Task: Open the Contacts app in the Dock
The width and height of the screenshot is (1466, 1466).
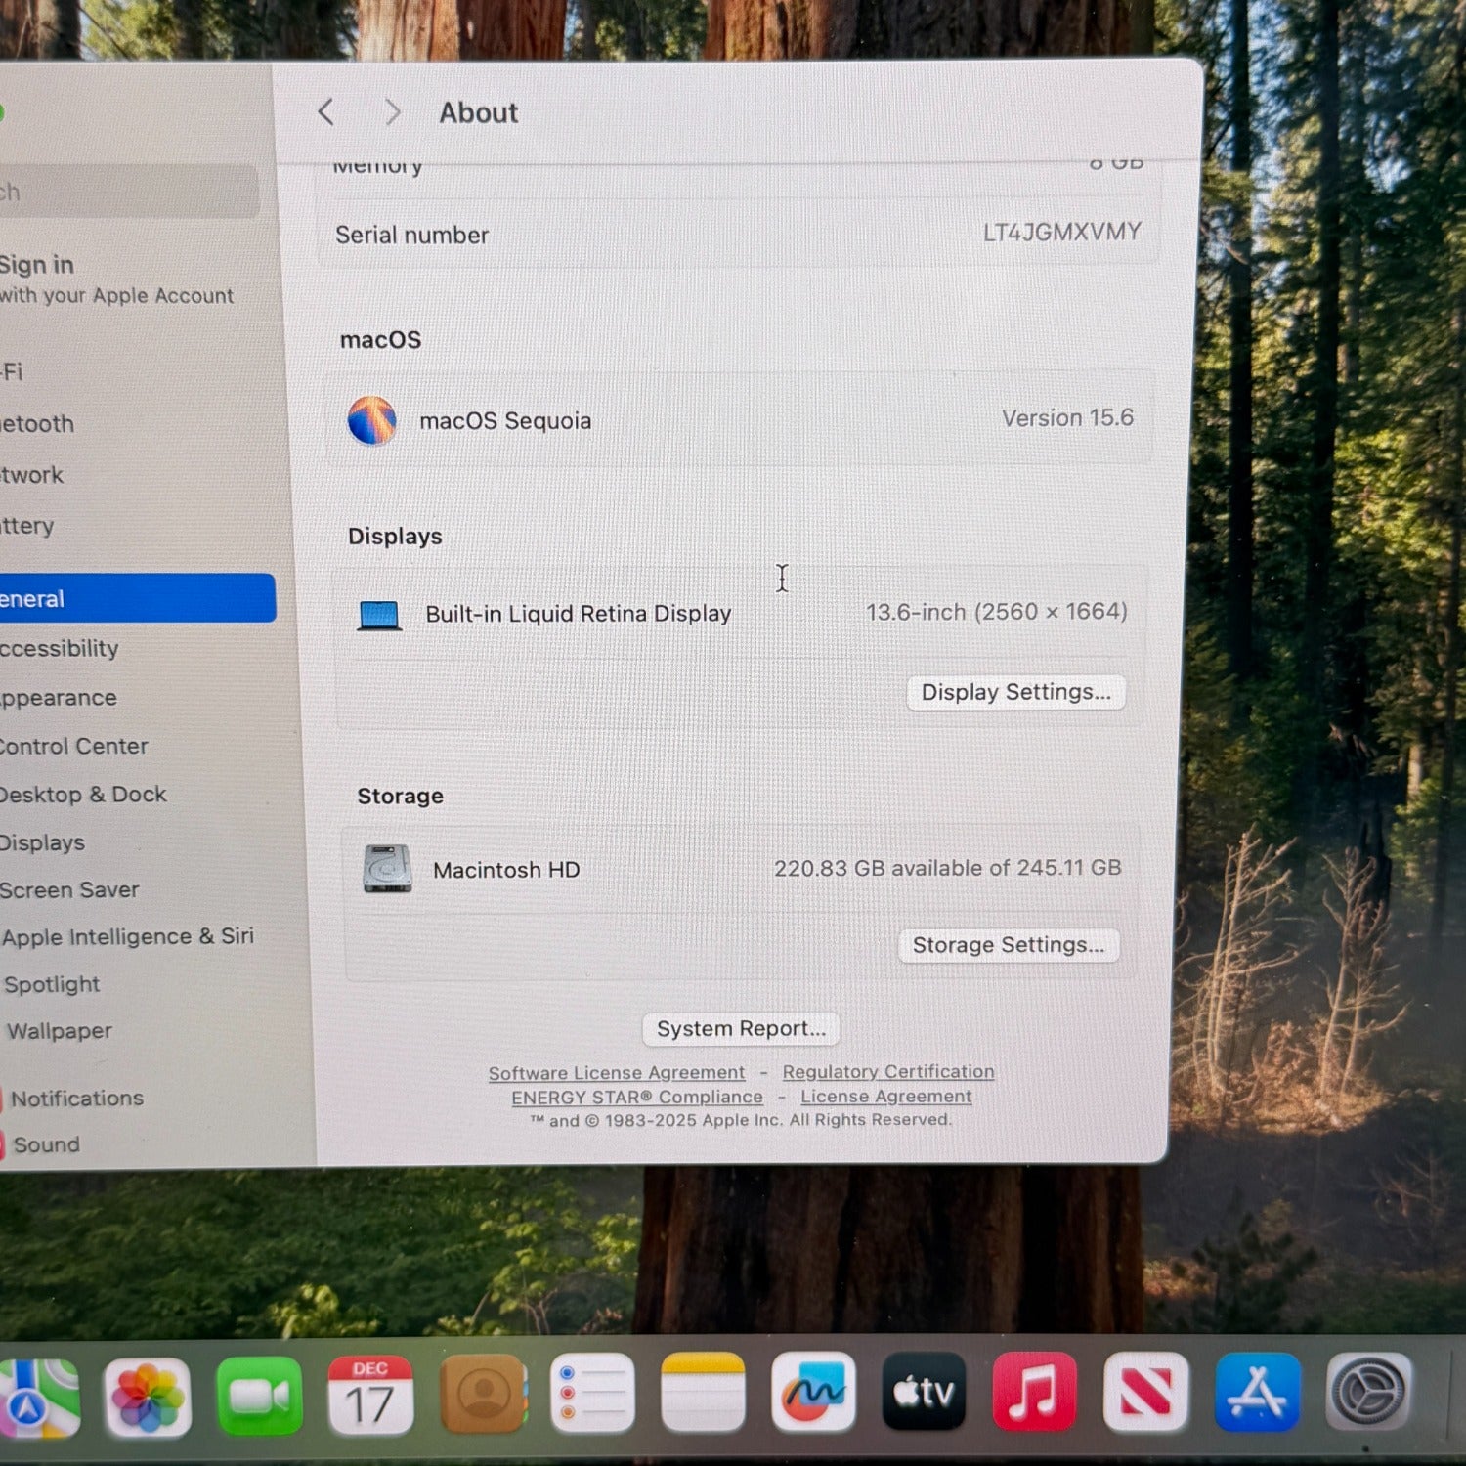Action: [x=482, y=1394]
